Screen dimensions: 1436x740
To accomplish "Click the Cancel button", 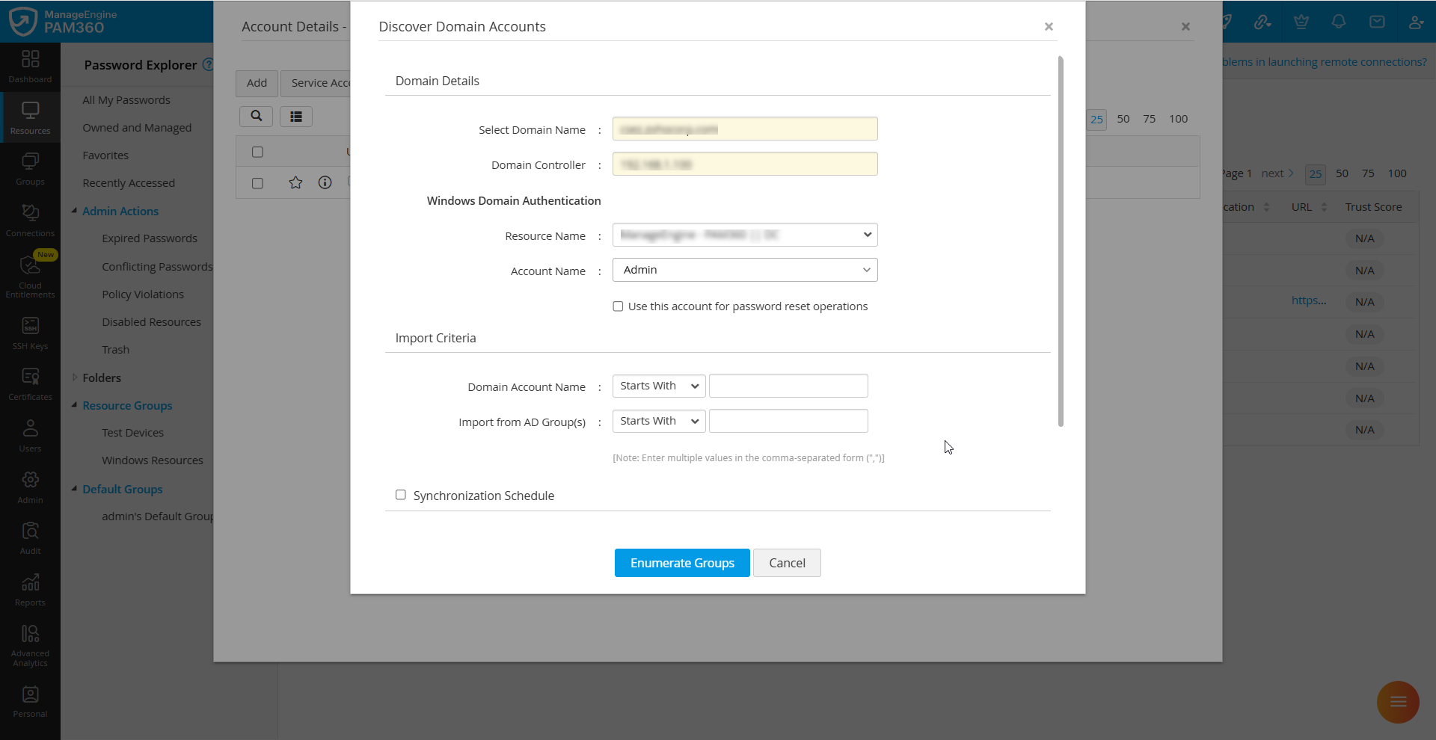I will pyautogui.click(x=787, y=563).
